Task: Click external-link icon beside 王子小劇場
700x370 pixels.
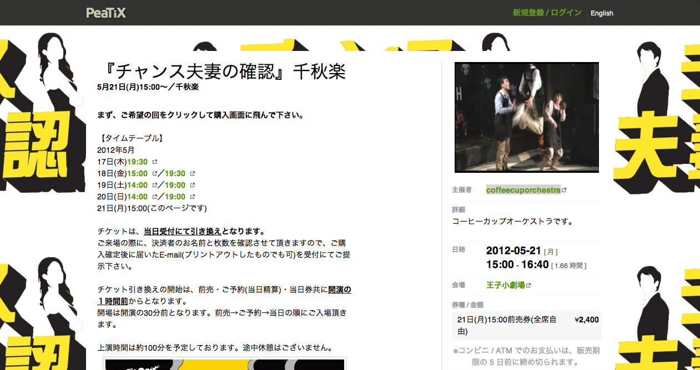Action: (528, 285)
